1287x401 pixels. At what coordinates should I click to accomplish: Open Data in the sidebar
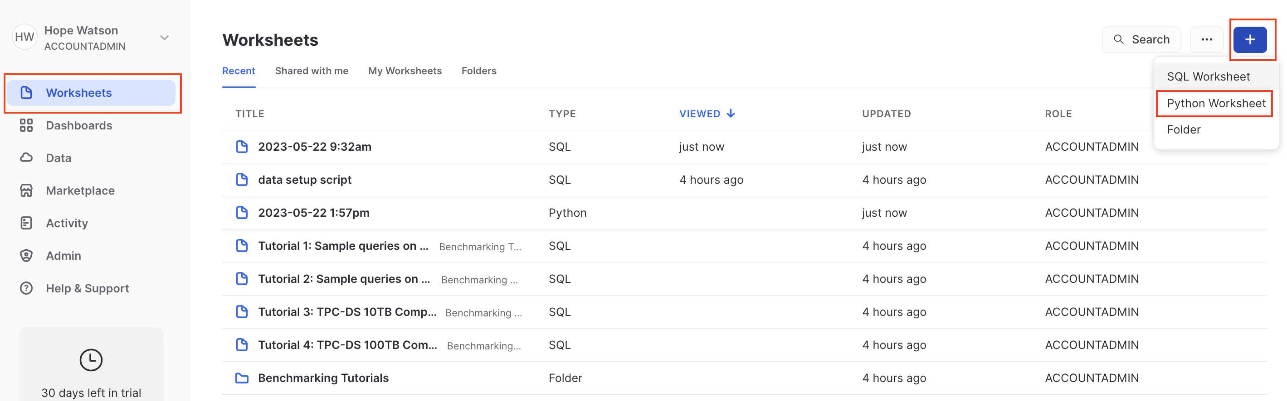coord(92,158)
